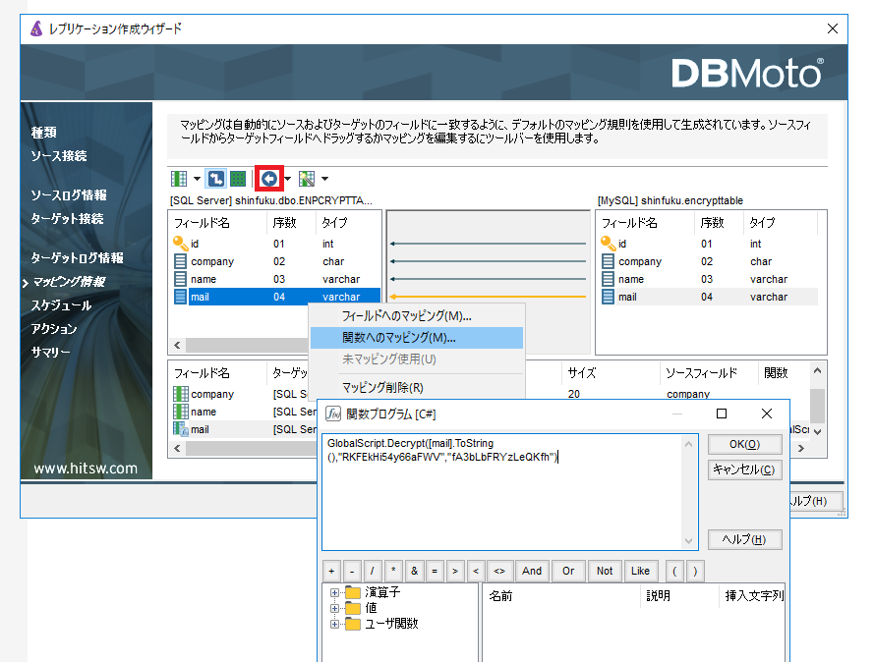Screen dimensions: 874x662
Task: Choose 関数へのマッピング(M)... menu entry
Action: point(417,338)
